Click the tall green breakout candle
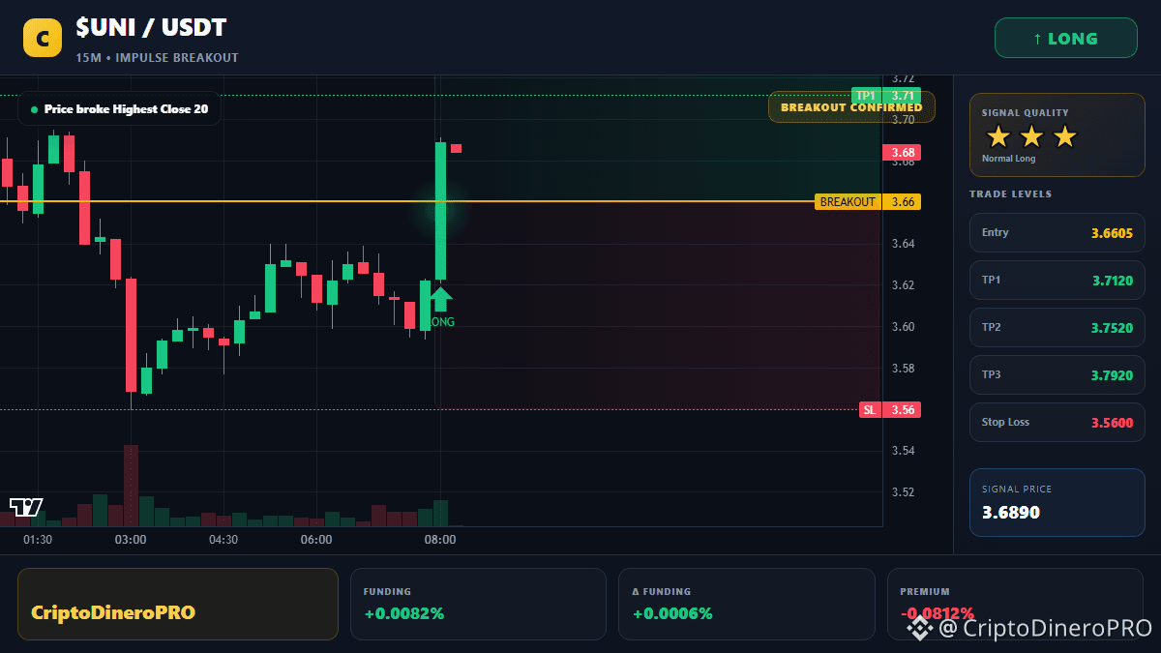The width and height of the screenshot is (1161, 653). 440,211
